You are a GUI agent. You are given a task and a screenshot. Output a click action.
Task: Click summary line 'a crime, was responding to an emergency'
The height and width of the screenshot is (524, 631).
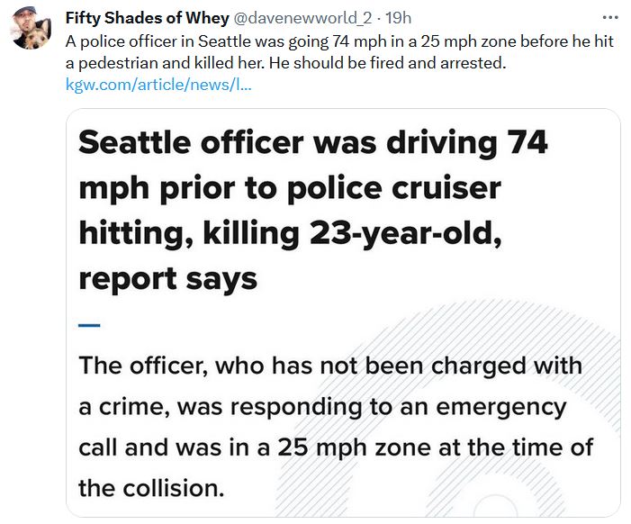(x=323, y=407)
